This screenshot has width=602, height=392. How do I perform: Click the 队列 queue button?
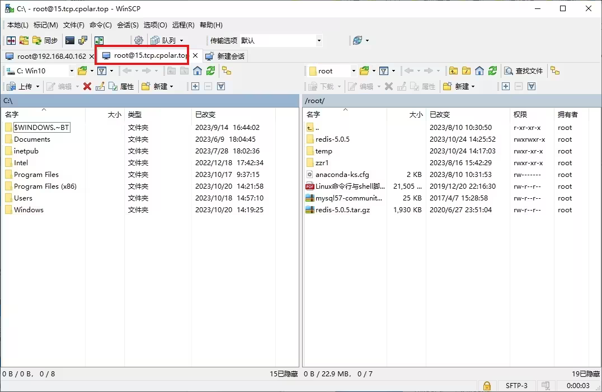click(163, 40)
